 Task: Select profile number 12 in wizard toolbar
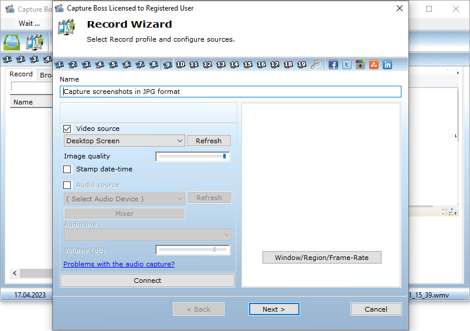point(207,65)
